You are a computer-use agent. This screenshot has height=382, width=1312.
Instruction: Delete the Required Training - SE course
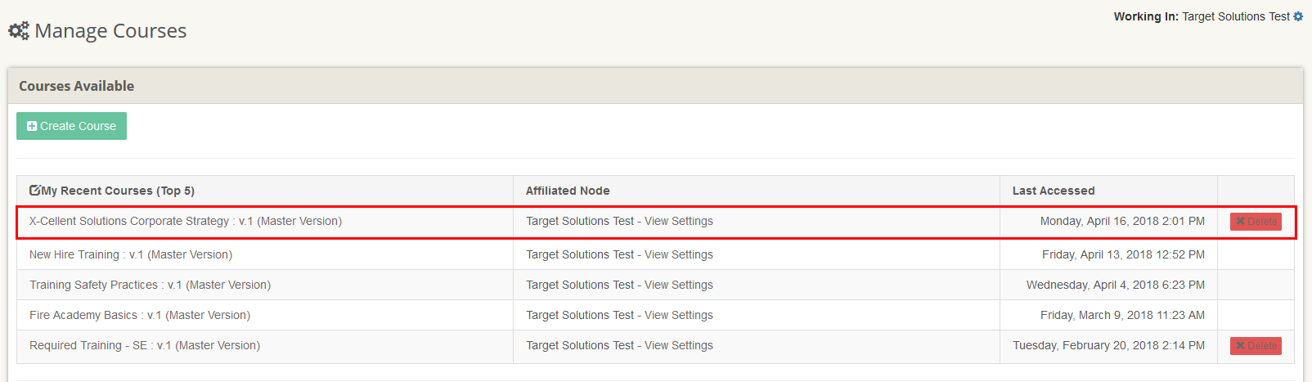point(1256,346)
